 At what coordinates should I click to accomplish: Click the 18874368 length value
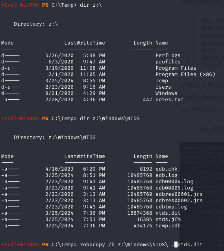coord(140,213)
